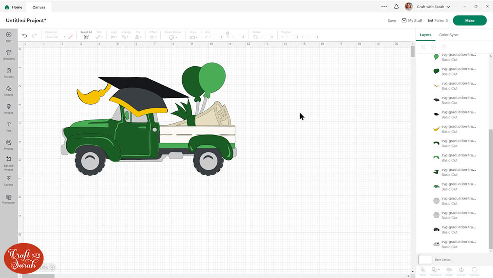Open the Operation Basic Cut dropdown
Screen dimensions: 493x278
coord(55,37)
